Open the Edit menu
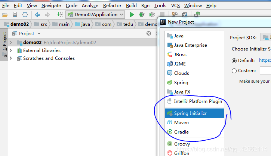 tap(18, 6)
